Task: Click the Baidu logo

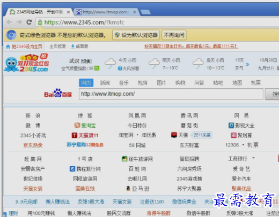Action: point(58,94)
